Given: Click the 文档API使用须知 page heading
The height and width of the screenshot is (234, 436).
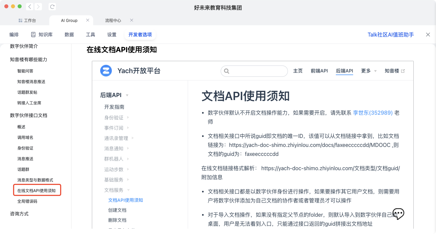Looking at the screenshot, I should [246, 96].
